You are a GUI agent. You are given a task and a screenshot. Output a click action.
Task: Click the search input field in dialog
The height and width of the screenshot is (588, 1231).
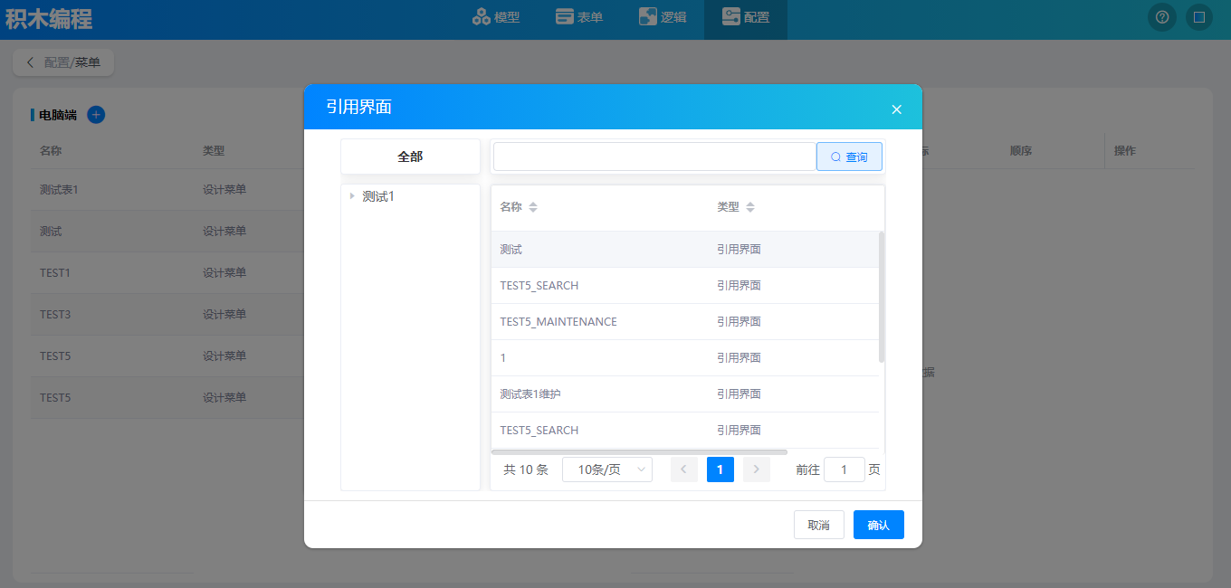point(654,156)
